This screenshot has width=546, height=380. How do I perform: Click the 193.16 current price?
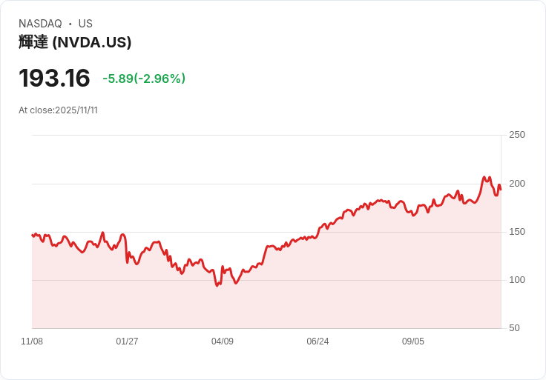[54, 78]
